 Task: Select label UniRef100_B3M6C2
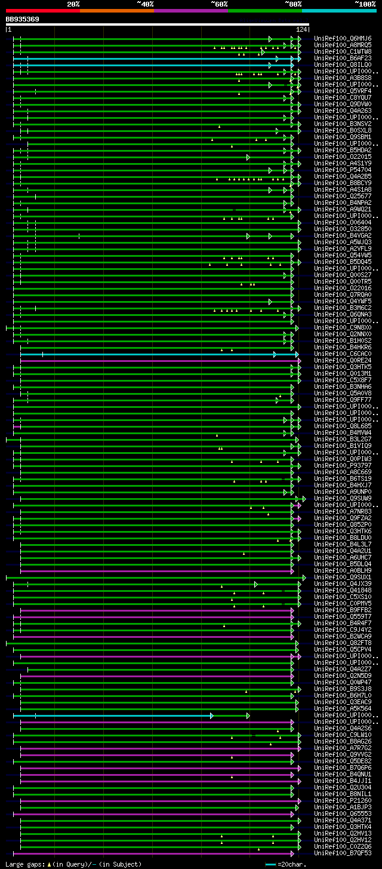(x=343, y=308)
